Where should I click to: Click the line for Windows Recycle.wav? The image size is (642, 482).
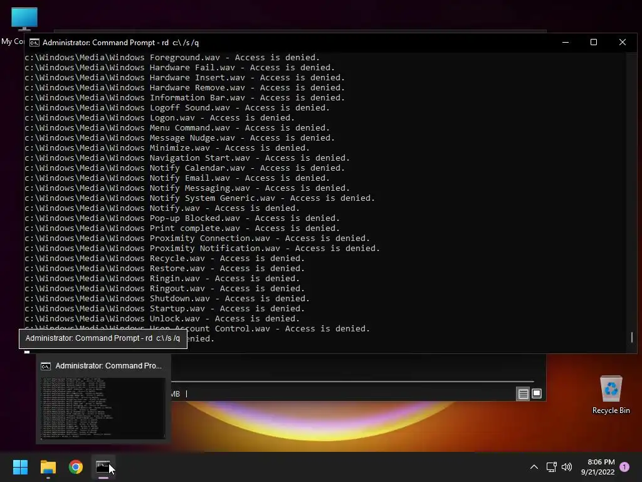(x=165, y=258)
